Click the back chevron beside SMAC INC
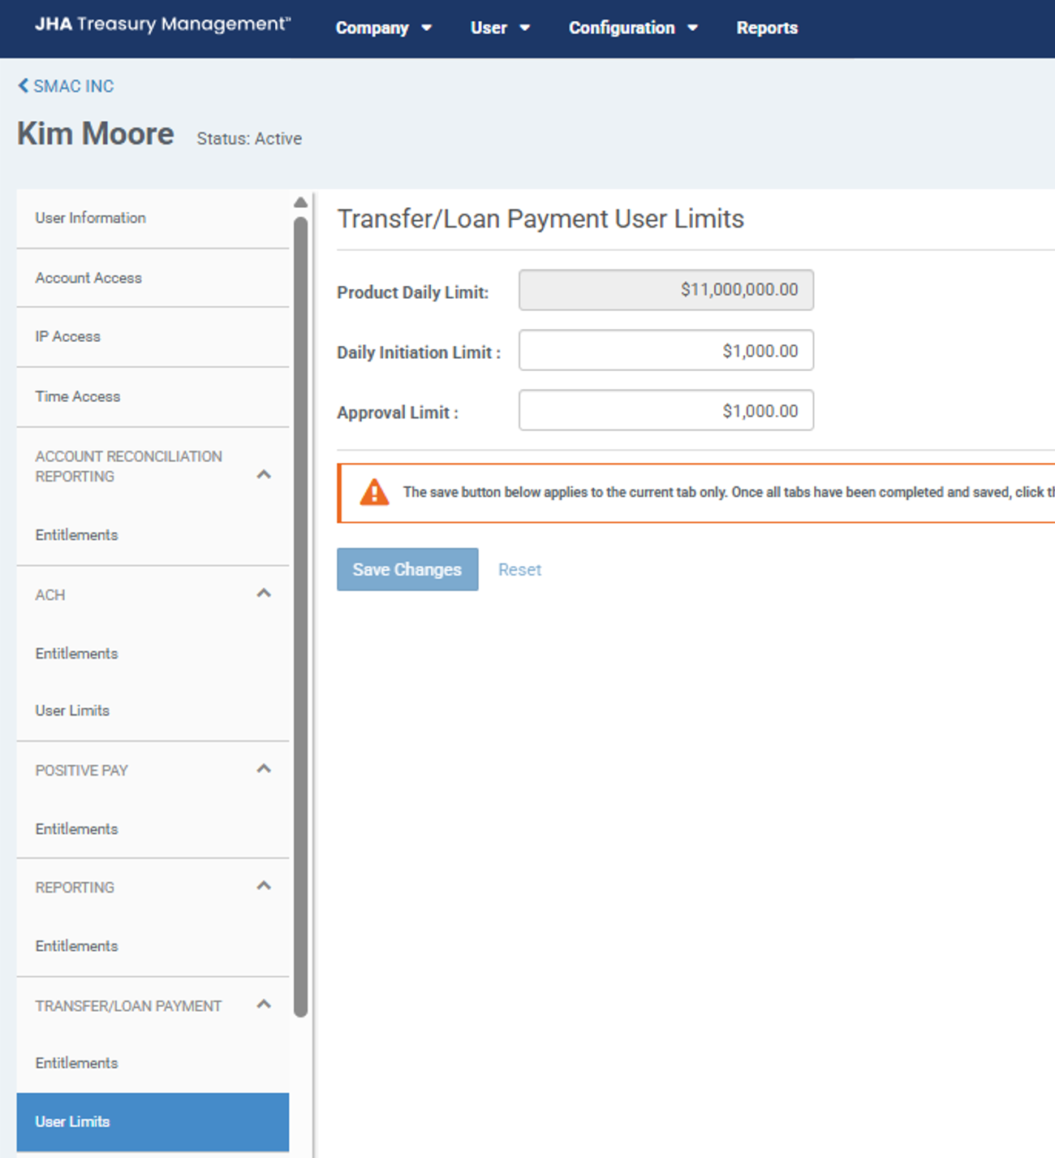1055x1158 pixels. [23, 85]
